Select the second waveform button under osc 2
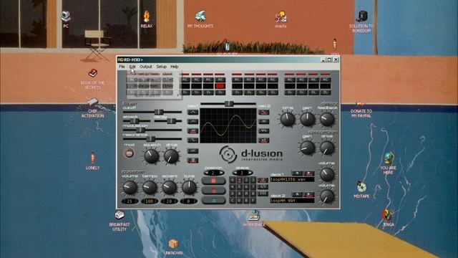The width and height of the screenshot is (458, 258). [x=264, y=121]
